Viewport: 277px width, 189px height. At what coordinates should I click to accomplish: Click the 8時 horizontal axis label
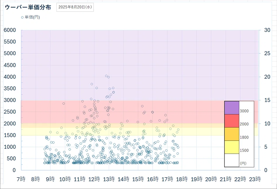tap(36, 179)
